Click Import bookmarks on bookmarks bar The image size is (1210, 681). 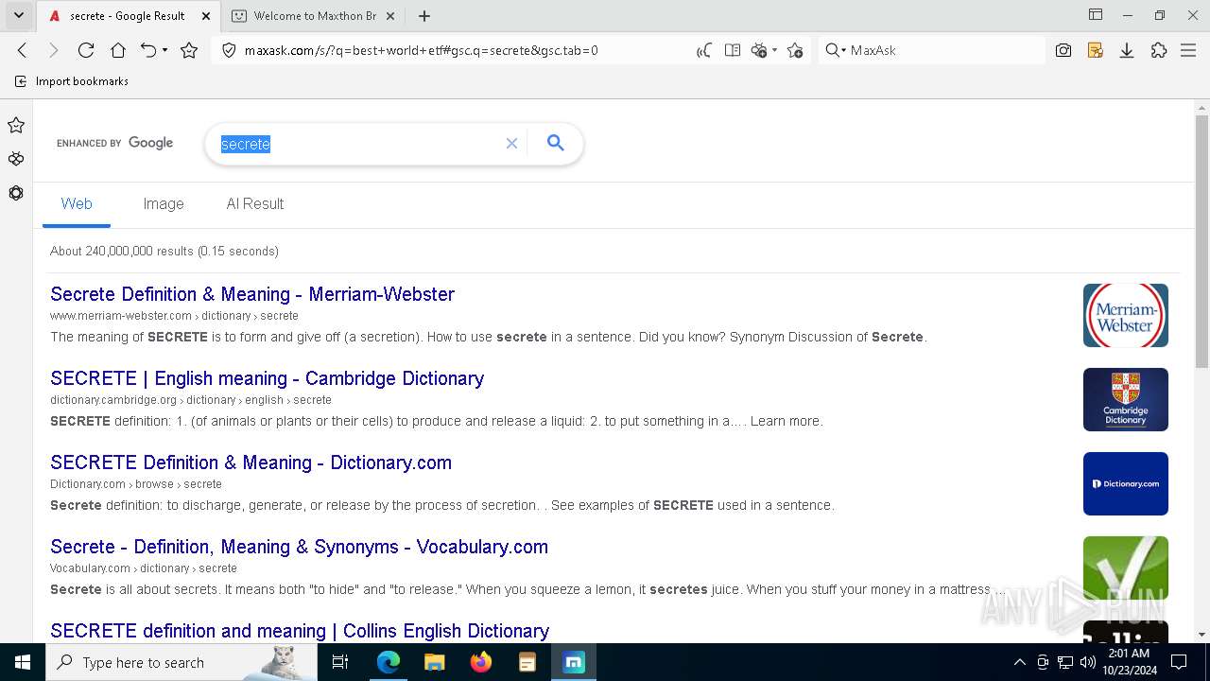[72, 81]
